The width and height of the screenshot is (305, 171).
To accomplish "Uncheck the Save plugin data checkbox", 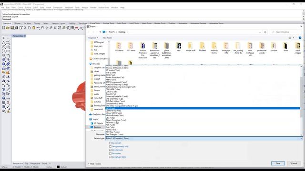I will (x=110, y=157).
